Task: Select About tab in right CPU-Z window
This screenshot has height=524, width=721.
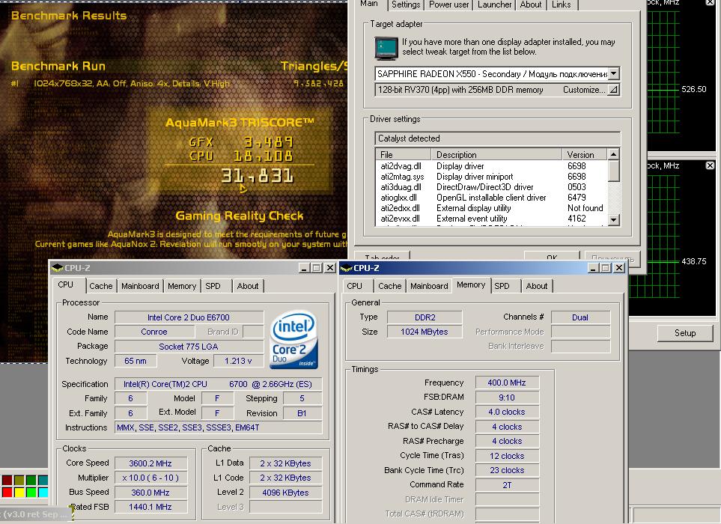Action: 537,286
